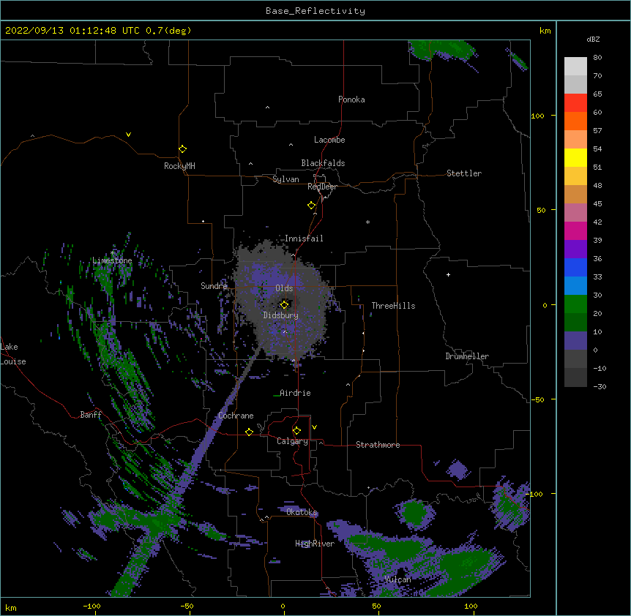Click the green echo cell north of Vulcan
The image size is (631, 616).
click(414, 514)
